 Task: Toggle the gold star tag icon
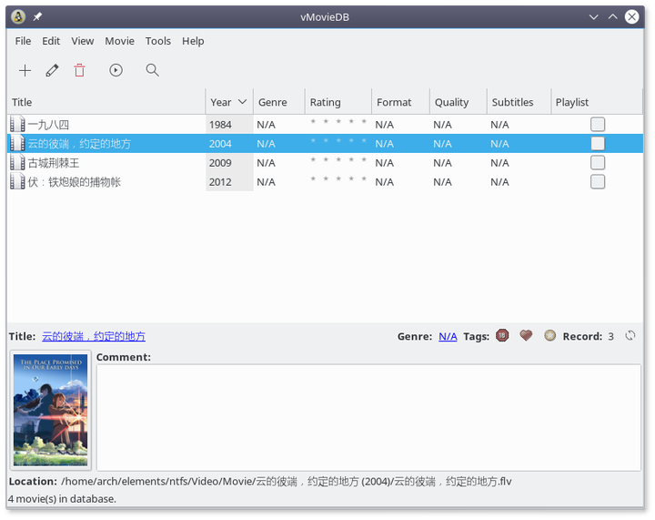(x=549, y=336)
